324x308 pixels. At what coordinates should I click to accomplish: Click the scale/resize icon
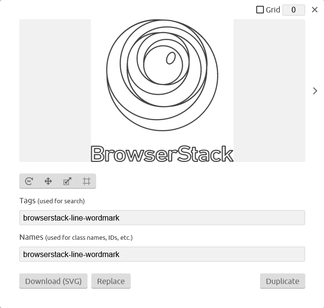[x=67, y=181]
